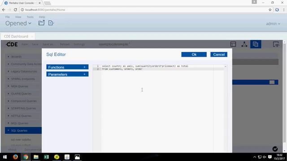
Task: Expand the Community Data Access group
Action: tap(23, 64)
